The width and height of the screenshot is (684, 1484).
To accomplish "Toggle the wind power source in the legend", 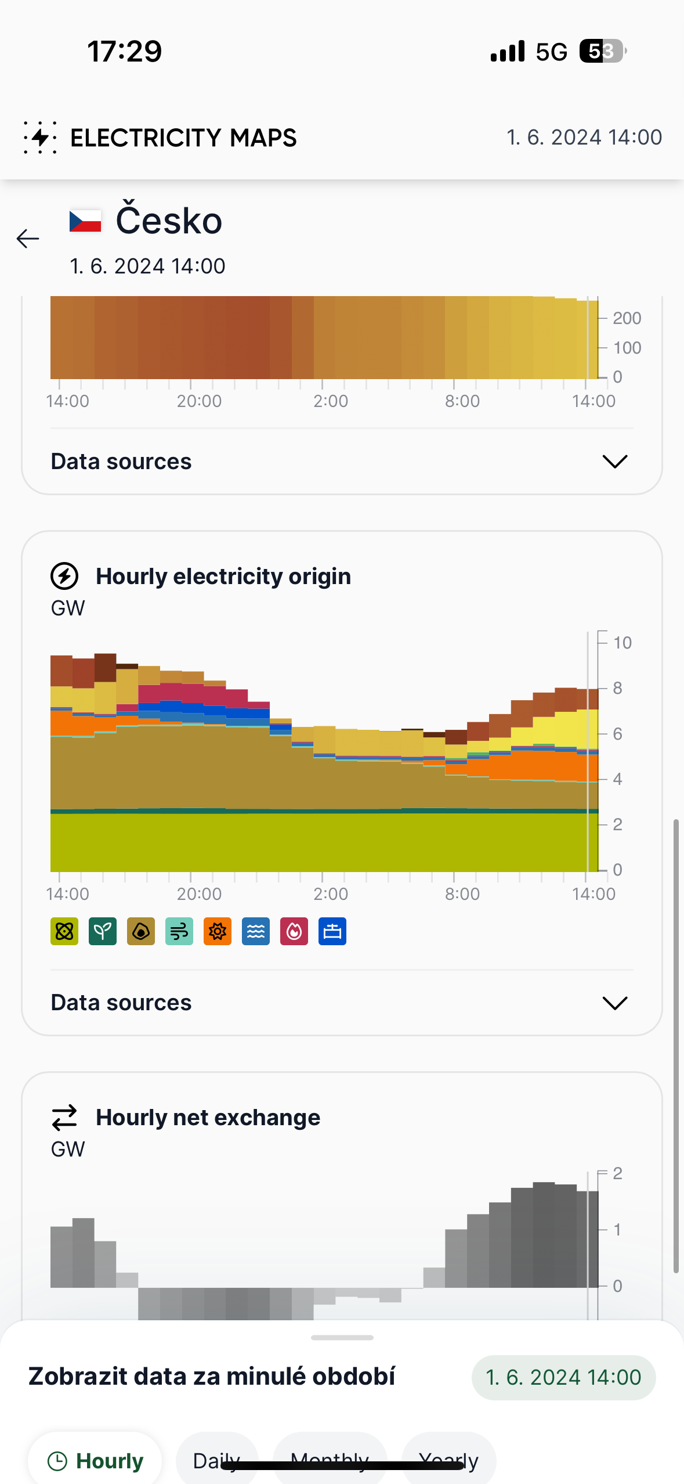I will click(179, 931).
